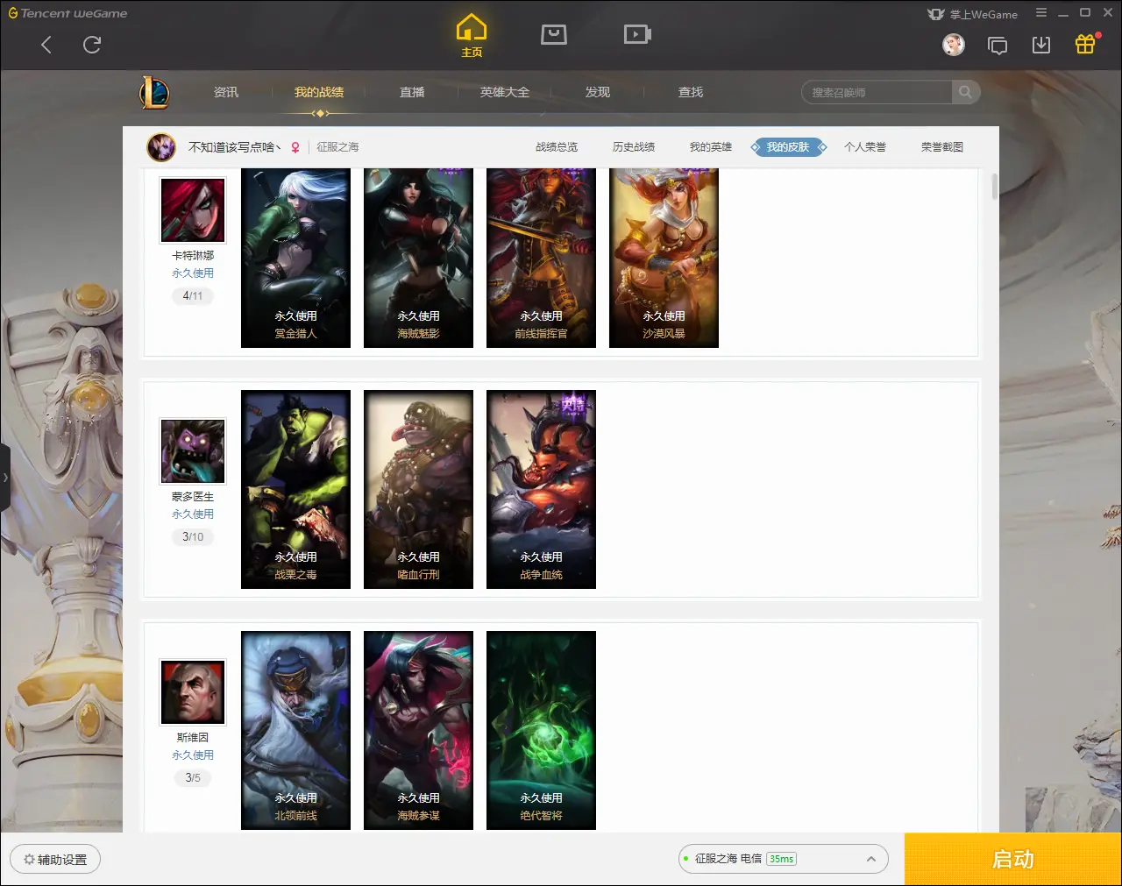Click the search magnifier icon

tap(965, 92)
